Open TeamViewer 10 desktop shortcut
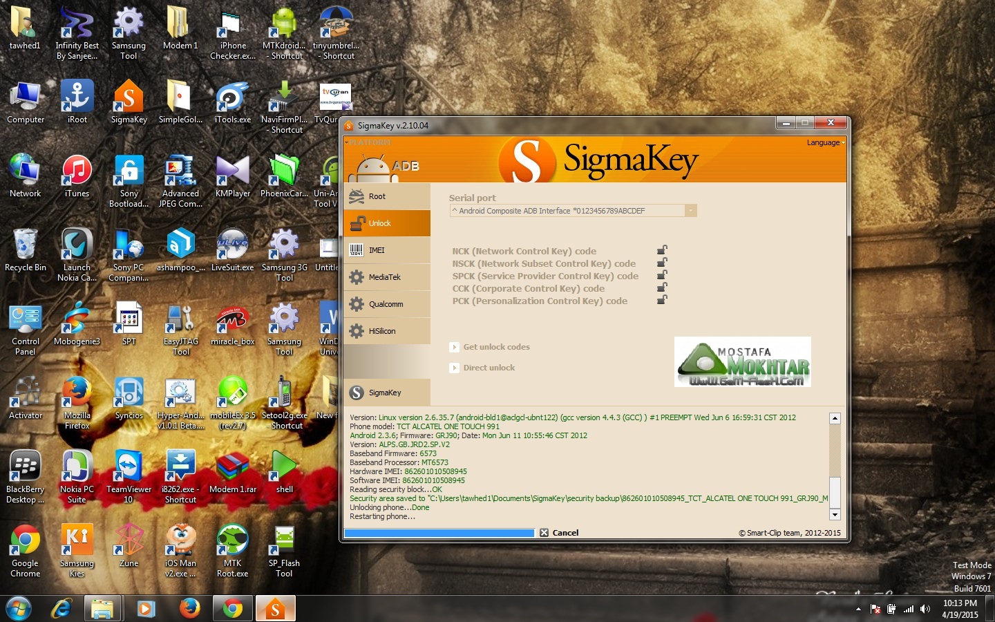Screen dimensions: 995x622 129,477
